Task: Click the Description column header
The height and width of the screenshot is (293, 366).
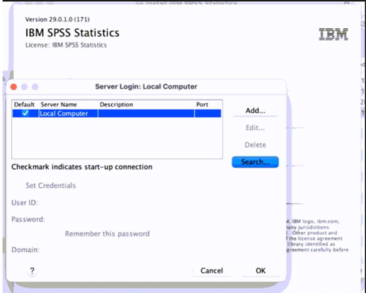Action: pos(116,105)
